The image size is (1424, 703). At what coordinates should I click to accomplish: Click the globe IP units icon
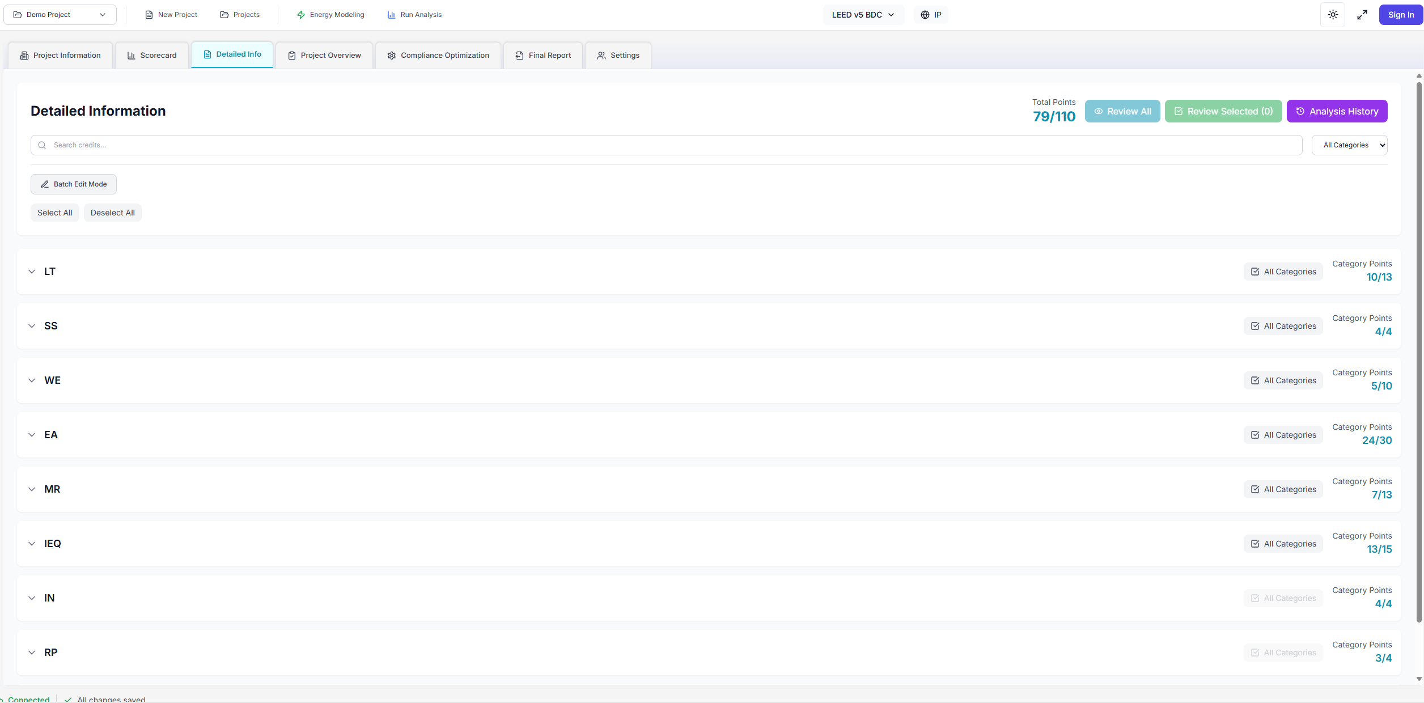[x=925, y=15]
